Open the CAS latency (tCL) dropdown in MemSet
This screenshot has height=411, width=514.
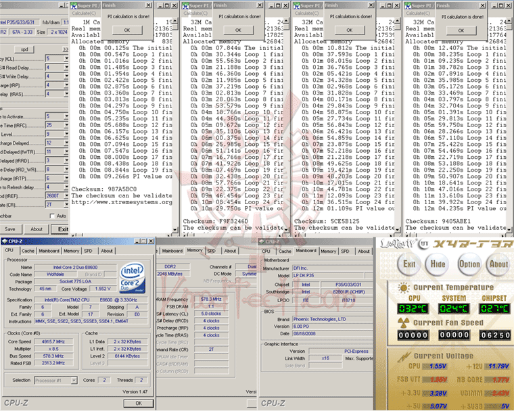coord(66,59)
